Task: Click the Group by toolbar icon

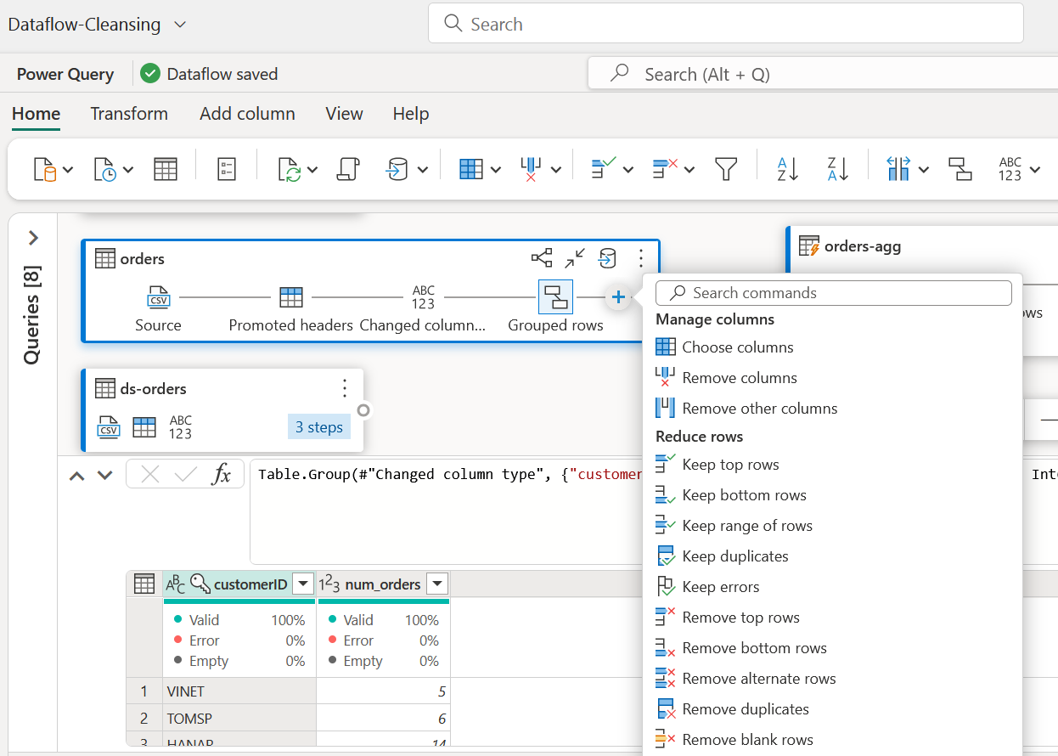Action: point(960,169)
